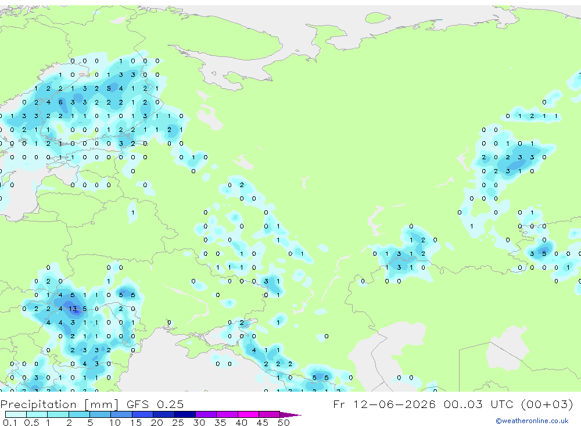Click the legend label '0.5'

pyautogui.click(x=31, y=423)
